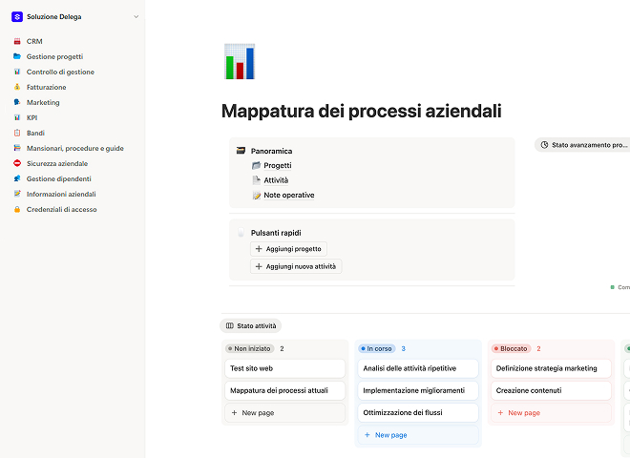Click the Pulsanti rapidi mouse icon
630x458 pixels.
point(241,233)
